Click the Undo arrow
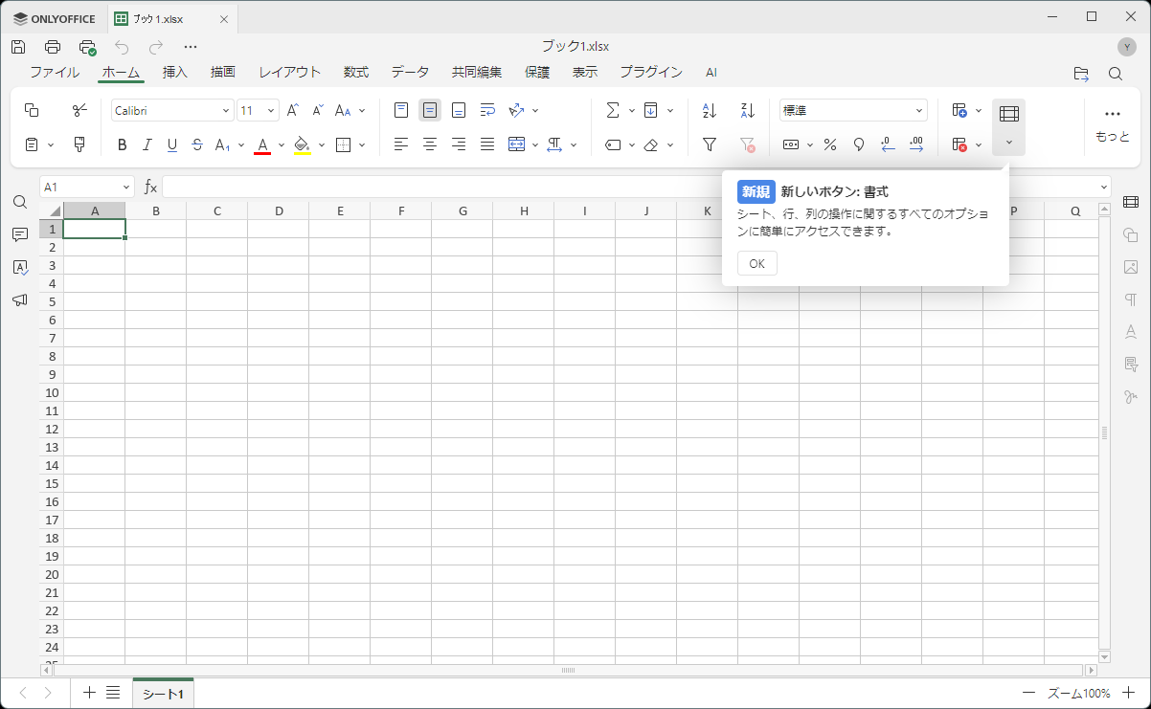The height and width of the screenshot is (709, 1151). (122, 47)
